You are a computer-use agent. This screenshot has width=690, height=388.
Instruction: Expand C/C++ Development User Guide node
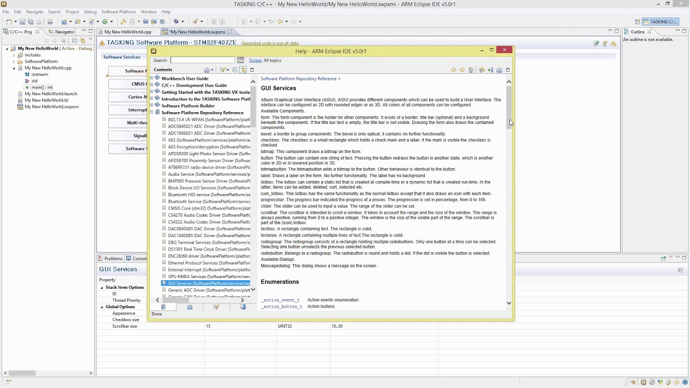tap(152, 85)
